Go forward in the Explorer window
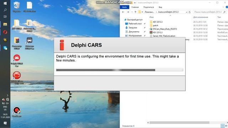Image resolution: width=228 pixels, height=128 pixels. pyautogui.click(x=128, y=12)
